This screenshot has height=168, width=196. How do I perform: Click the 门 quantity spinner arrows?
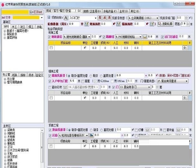157,87
